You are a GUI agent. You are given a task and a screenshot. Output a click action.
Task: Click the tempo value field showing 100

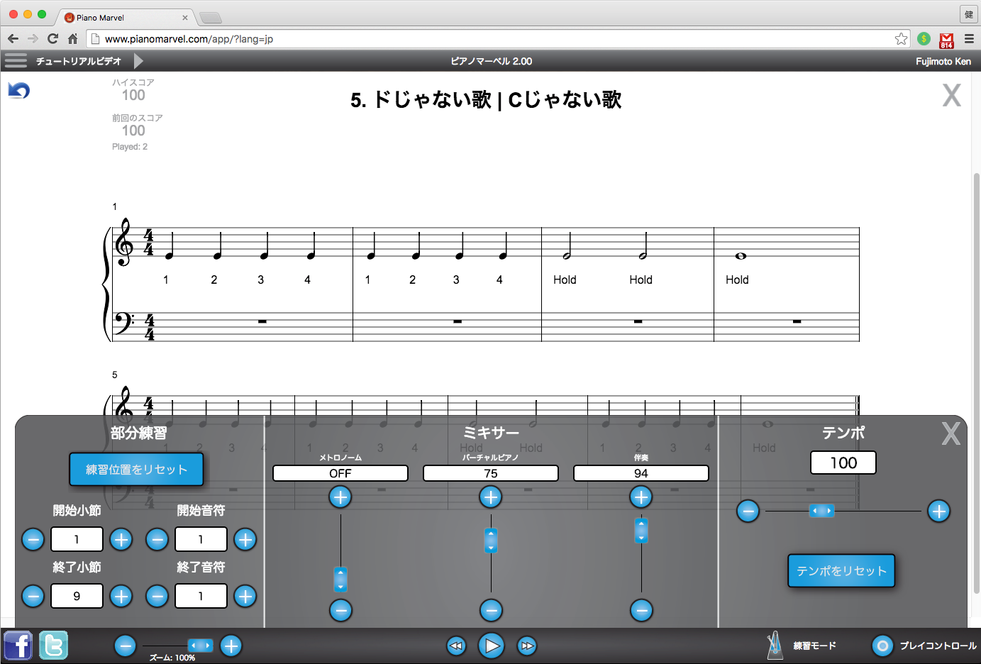point(843,463)
